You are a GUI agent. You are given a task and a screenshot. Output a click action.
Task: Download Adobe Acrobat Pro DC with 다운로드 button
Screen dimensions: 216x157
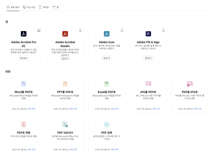coord(23,58)
